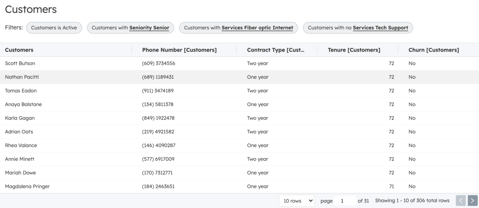Select customer Scott Butson

point(20,63)
